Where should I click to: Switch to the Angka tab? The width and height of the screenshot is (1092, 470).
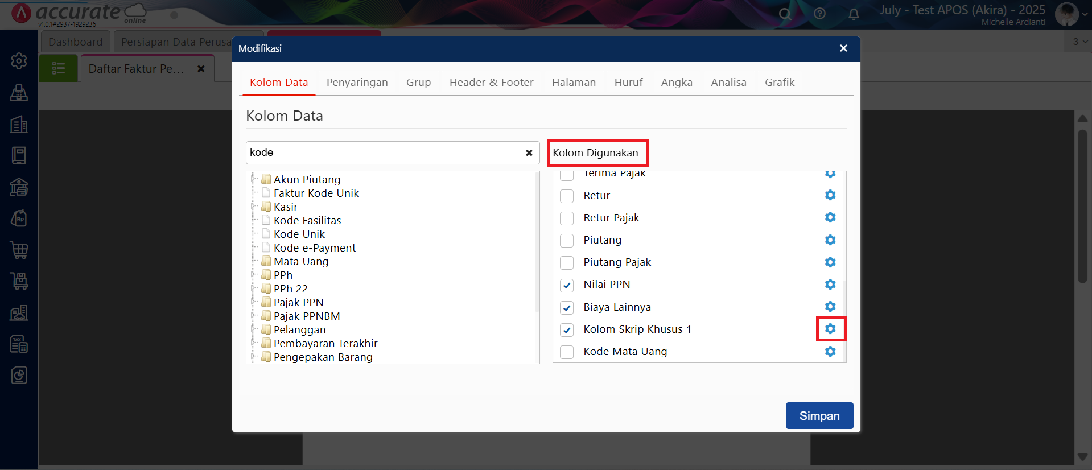(677, 83)
